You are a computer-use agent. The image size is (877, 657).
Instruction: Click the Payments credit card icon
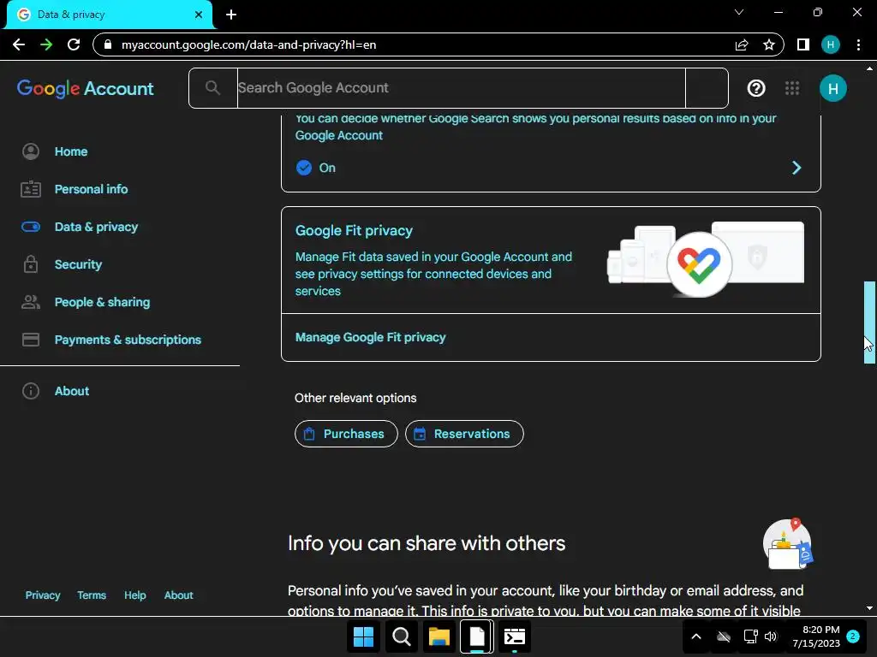pyautogui.click(x=31, y=340)
